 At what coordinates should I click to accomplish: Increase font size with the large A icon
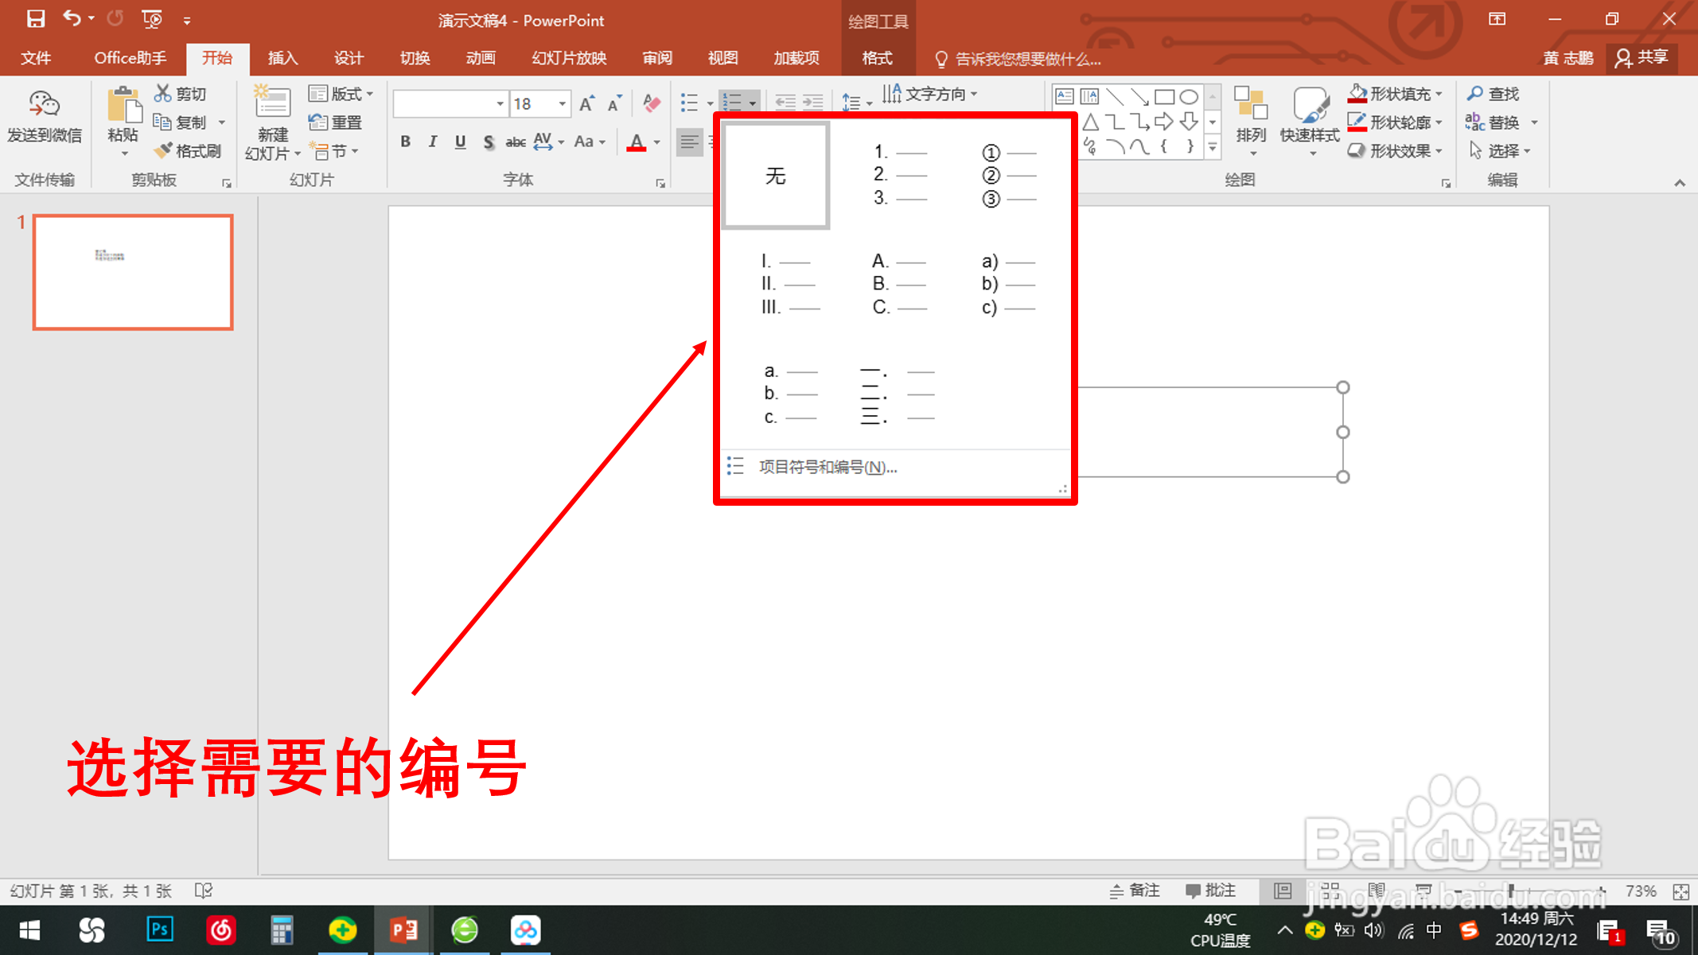[x=587, y=103]
